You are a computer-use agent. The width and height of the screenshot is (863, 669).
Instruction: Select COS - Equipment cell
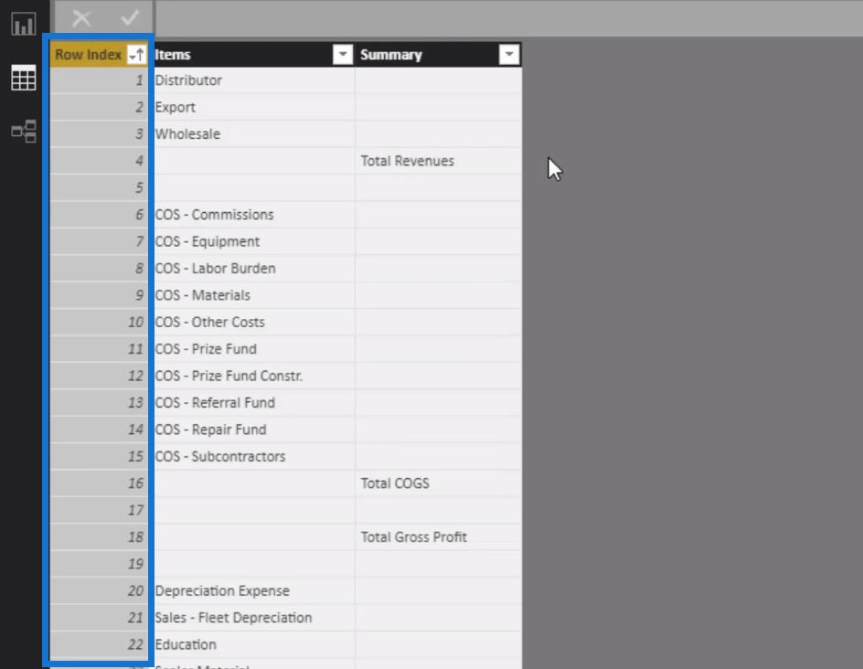pos(254,241)
